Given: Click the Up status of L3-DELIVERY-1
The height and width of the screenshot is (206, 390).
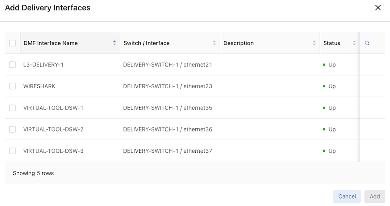Looking at the screenshot, I should 332,65.
